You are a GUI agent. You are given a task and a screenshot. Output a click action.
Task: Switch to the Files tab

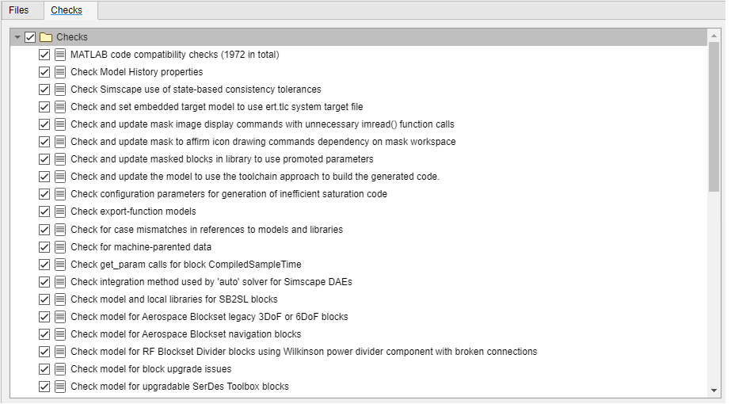[19, 10]
